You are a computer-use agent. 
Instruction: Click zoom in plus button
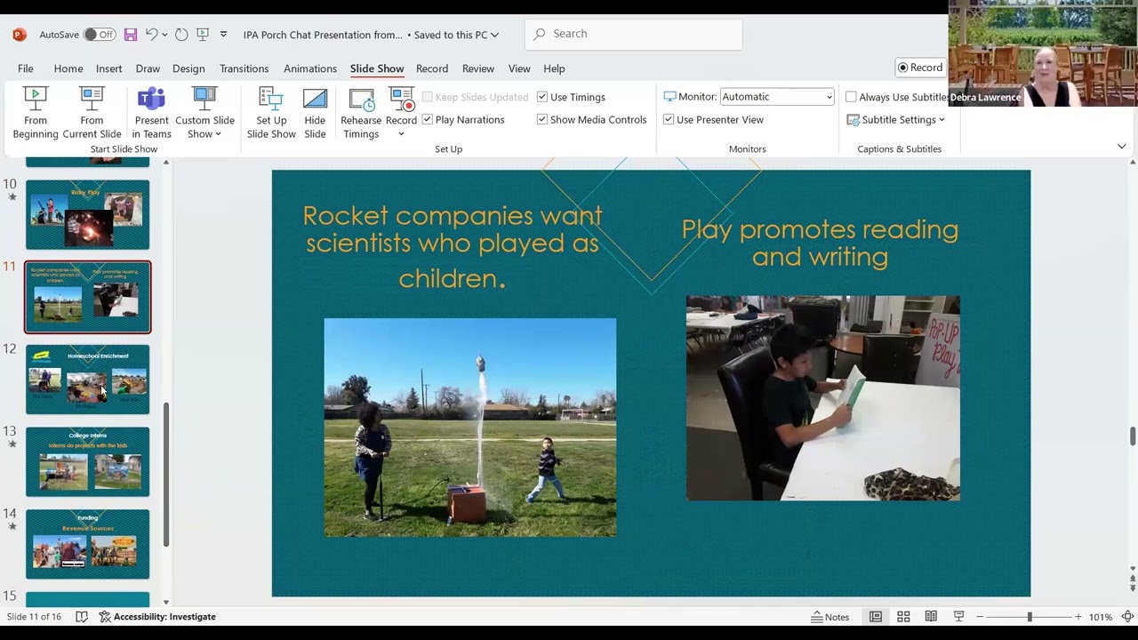pos(1078,617)
